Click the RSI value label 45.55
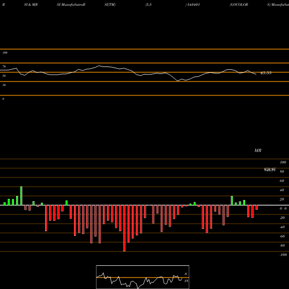The height and width of the screenshot is (289, 289). (266, 73)
